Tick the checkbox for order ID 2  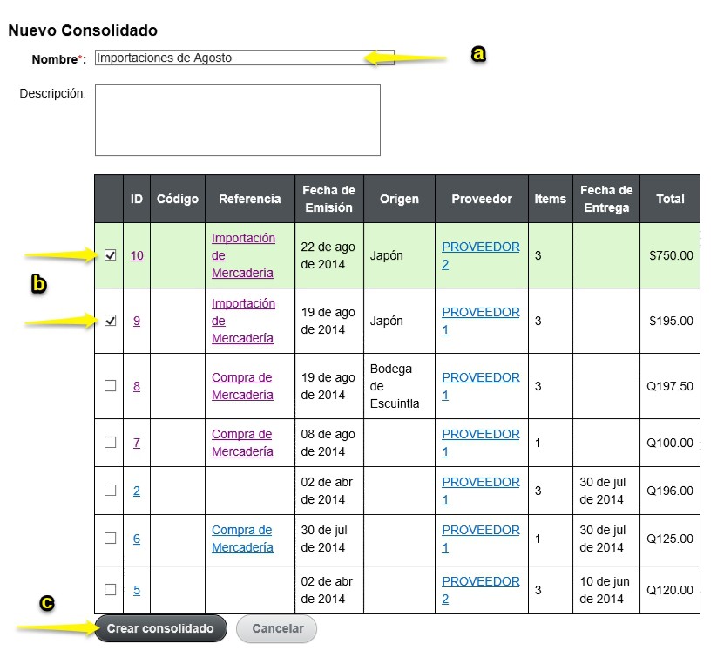(x=110, y=491)
